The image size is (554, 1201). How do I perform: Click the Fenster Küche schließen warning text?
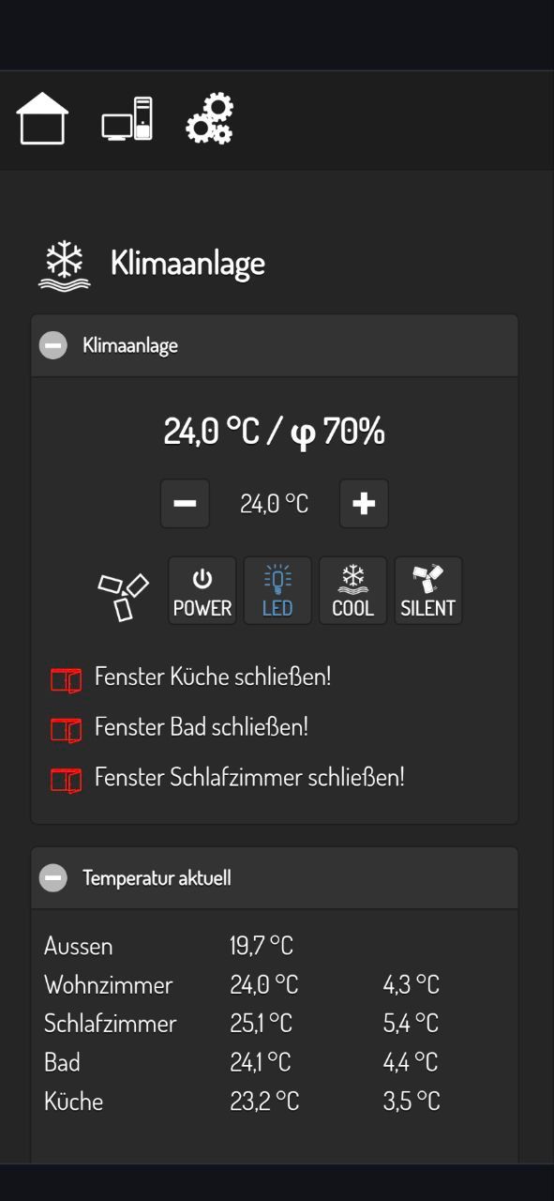pos(213,677)
